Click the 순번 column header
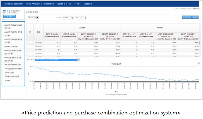This screenshot has width=203, height=119. [x=30, y=32]
